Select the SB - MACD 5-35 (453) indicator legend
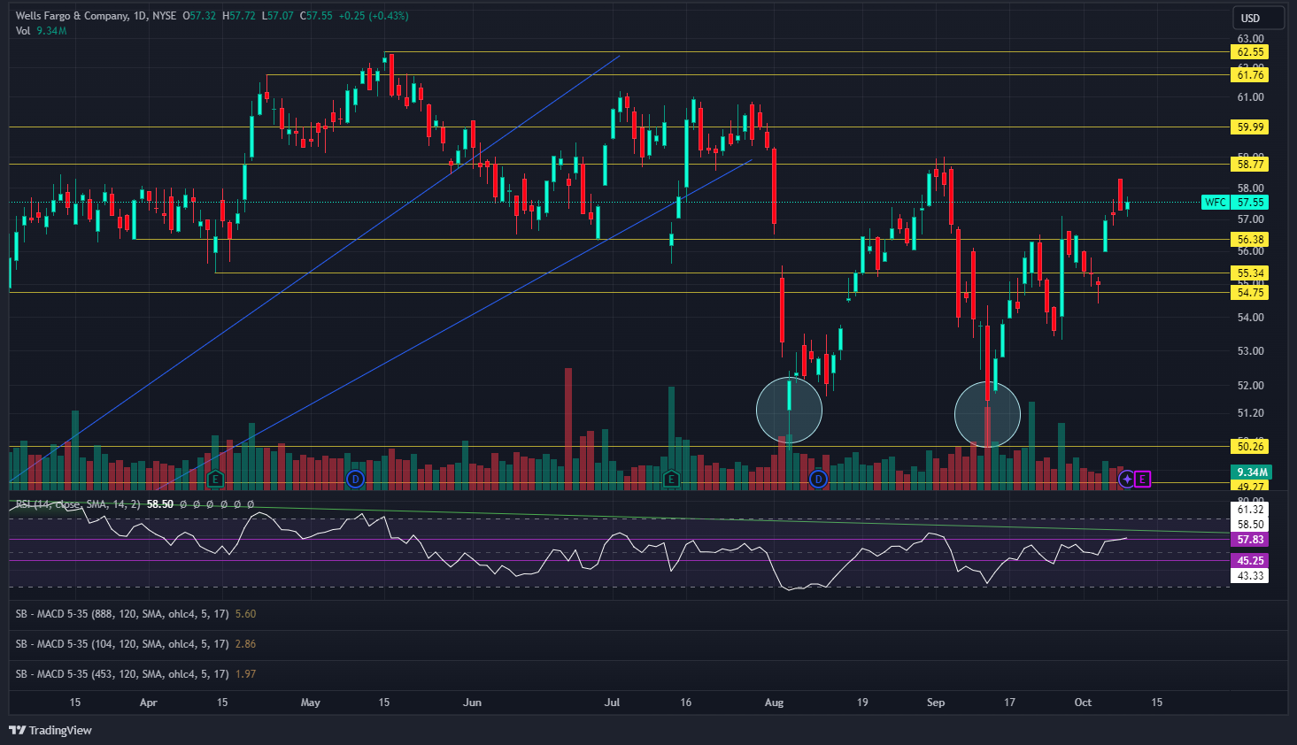The image size is (1297, 745). [x=122, y=673]
